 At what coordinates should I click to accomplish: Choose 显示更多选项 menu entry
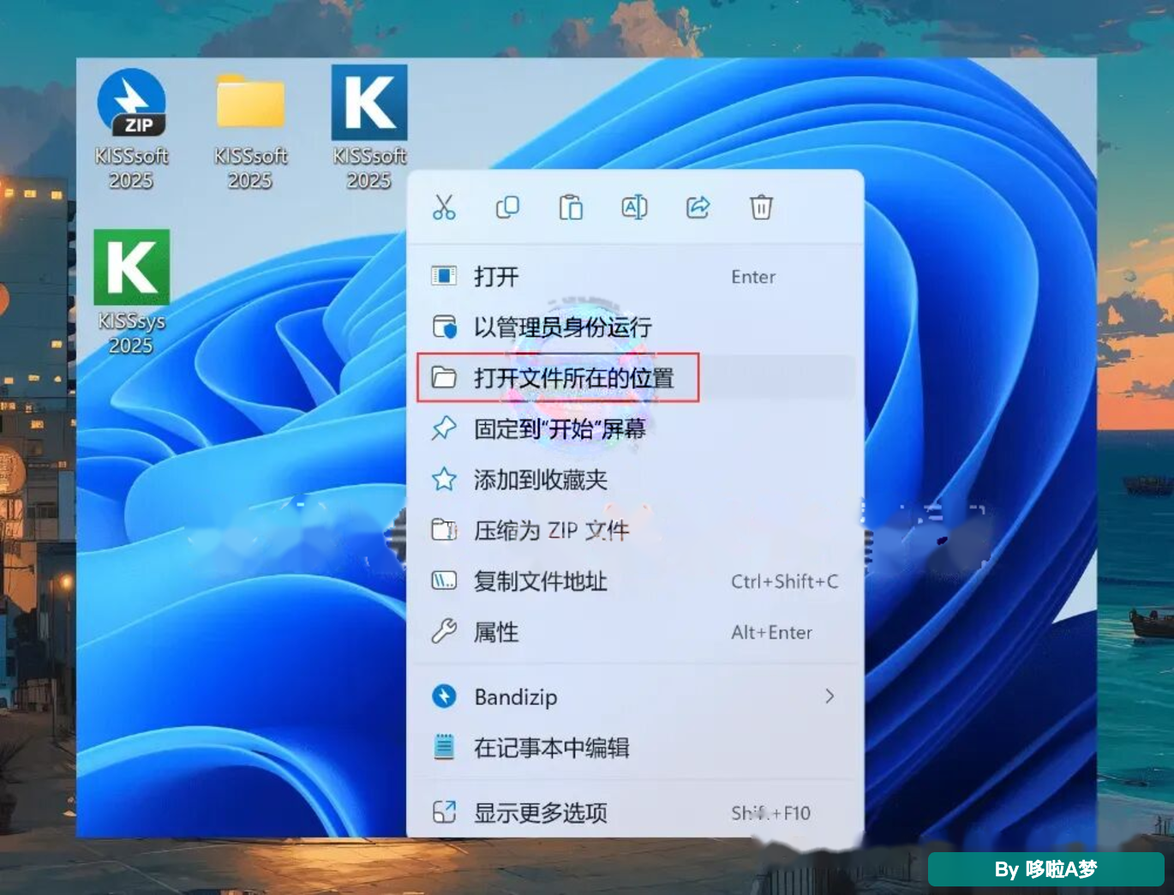tap(635, 812)
